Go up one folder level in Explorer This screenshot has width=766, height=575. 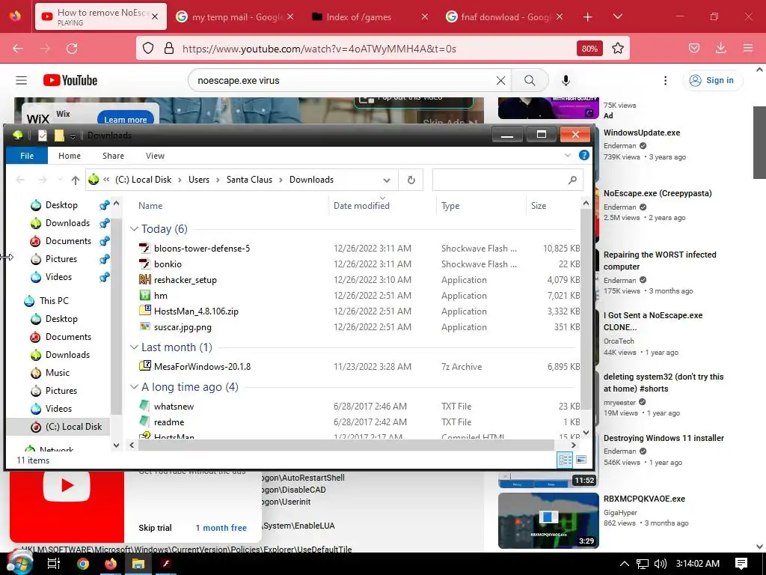76,180
